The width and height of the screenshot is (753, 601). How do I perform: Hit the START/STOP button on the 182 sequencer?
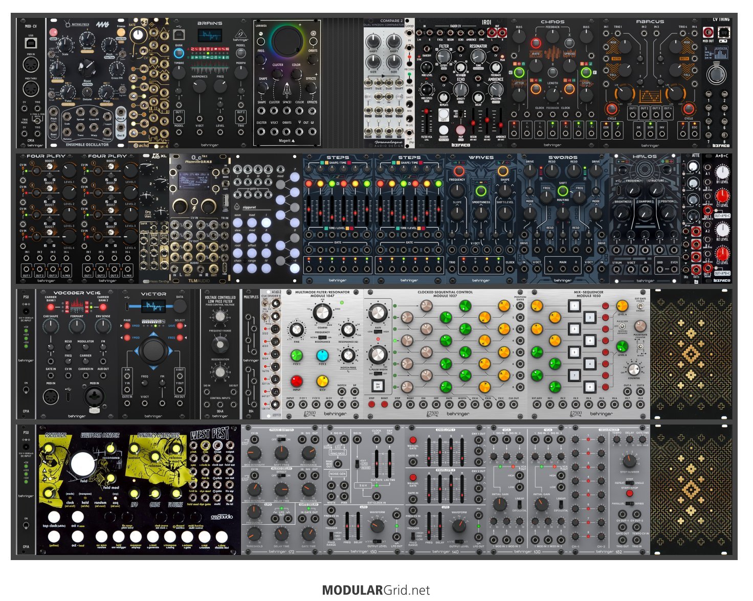coord(629,493)
